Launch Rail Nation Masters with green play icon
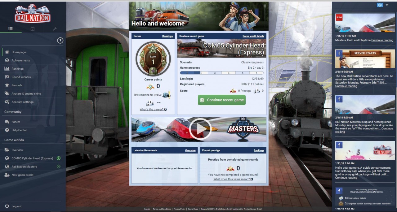Image resolution: width=397 pixels, height=212 pixels. [x=59, y=167]
